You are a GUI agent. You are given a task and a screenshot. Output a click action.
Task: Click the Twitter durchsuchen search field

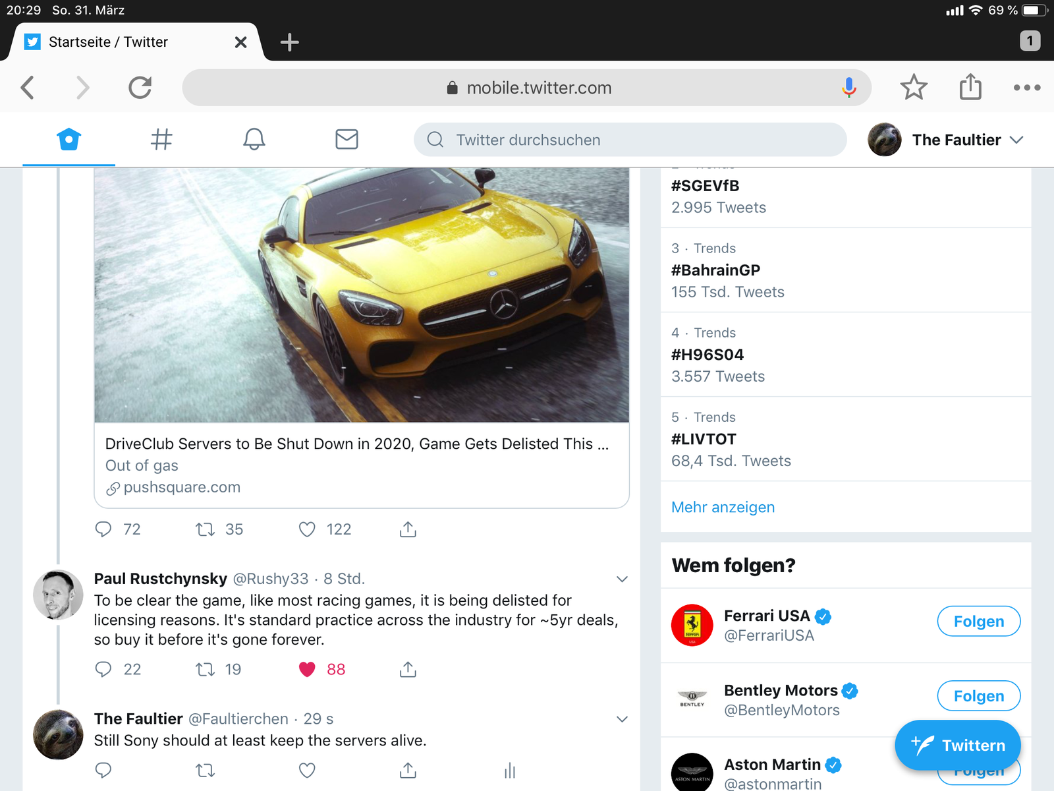630,140
